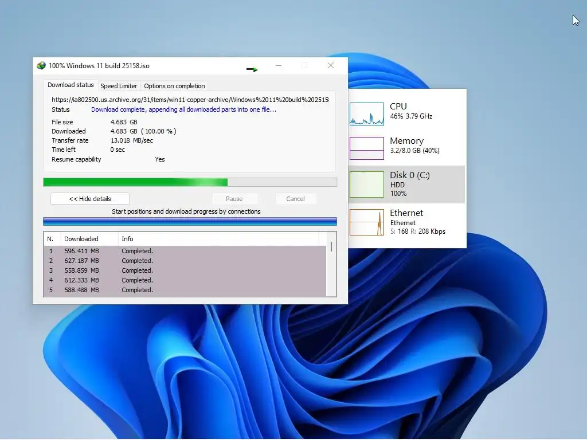Click the green overall download progress bar

point(190,182)
